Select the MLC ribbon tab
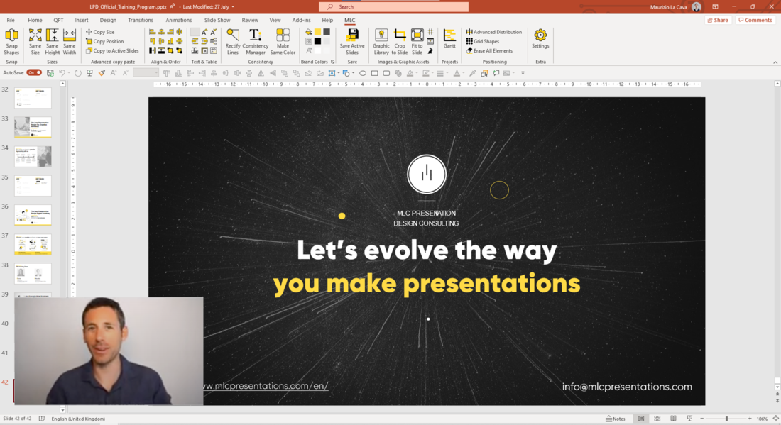The height and width of the screenshot is (425, 781). pos(349,21)
